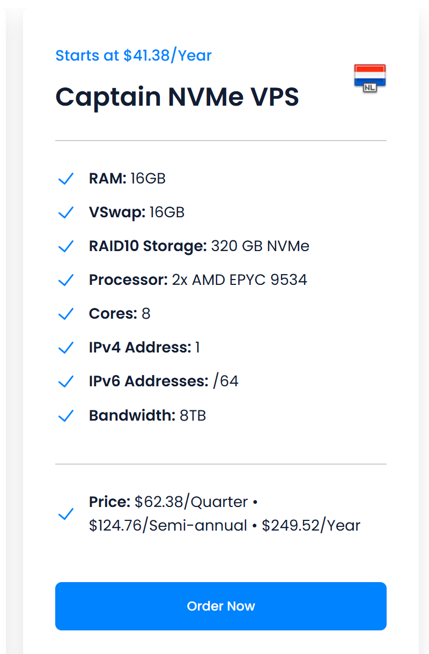Order the Captain NVMe VPS now
The height and width of the screenshot is (654, 429).
coord(221,606)
